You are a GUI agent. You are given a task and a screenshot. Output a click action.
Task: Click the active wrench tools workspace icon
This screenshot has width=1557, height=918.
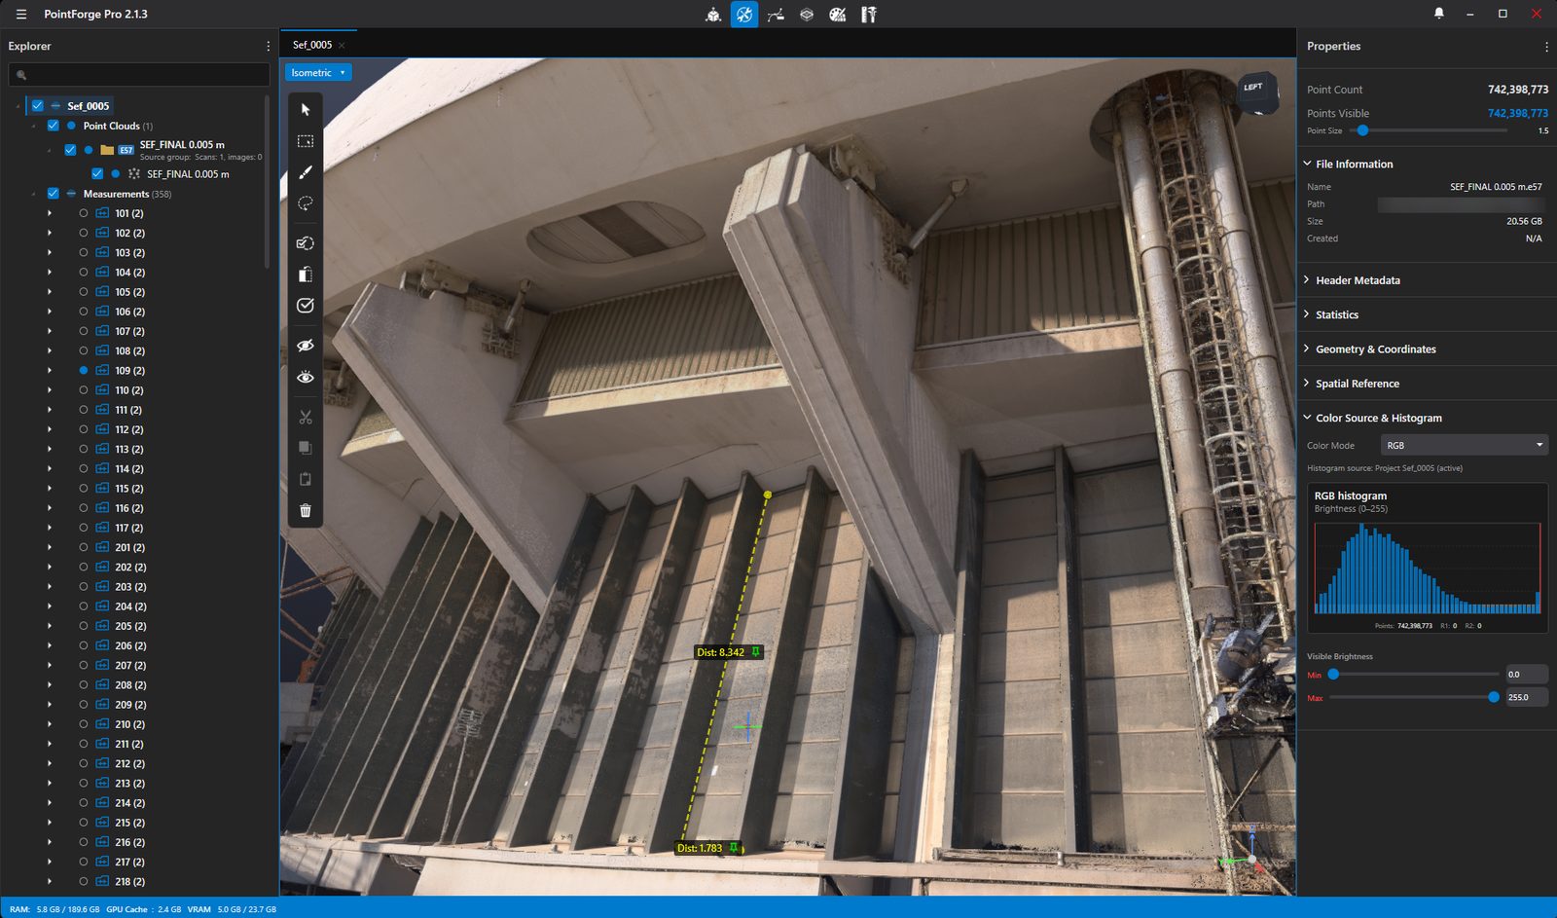click(x=744, y=15)
